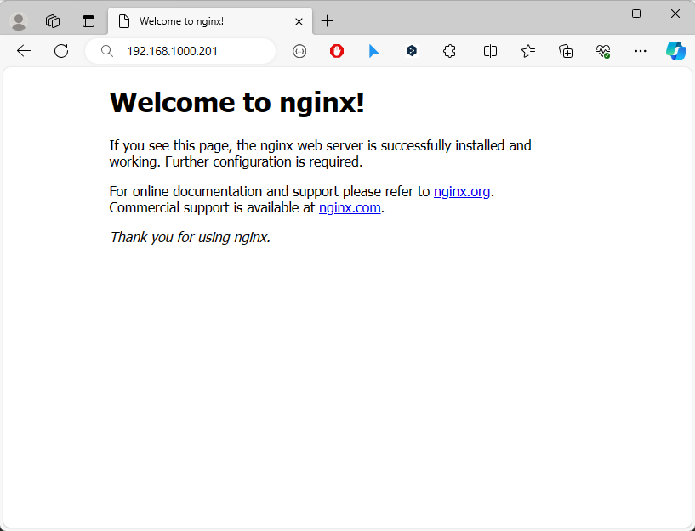Click the address bar search icon
This screenshot has width=695, height=531.
tap(107, 51)
